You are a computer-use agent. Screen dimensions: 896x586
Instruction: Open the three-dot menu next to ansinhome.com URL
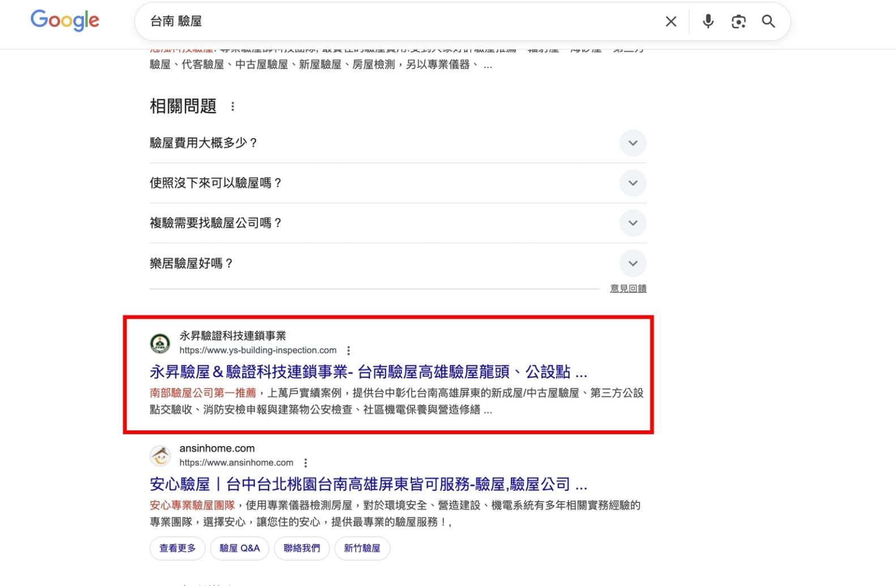306,463
